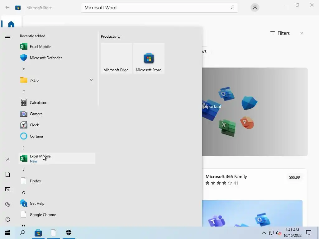Open Settings gear in the Start menu
This screenshot has height=239, width=319.
coord(8,204)
